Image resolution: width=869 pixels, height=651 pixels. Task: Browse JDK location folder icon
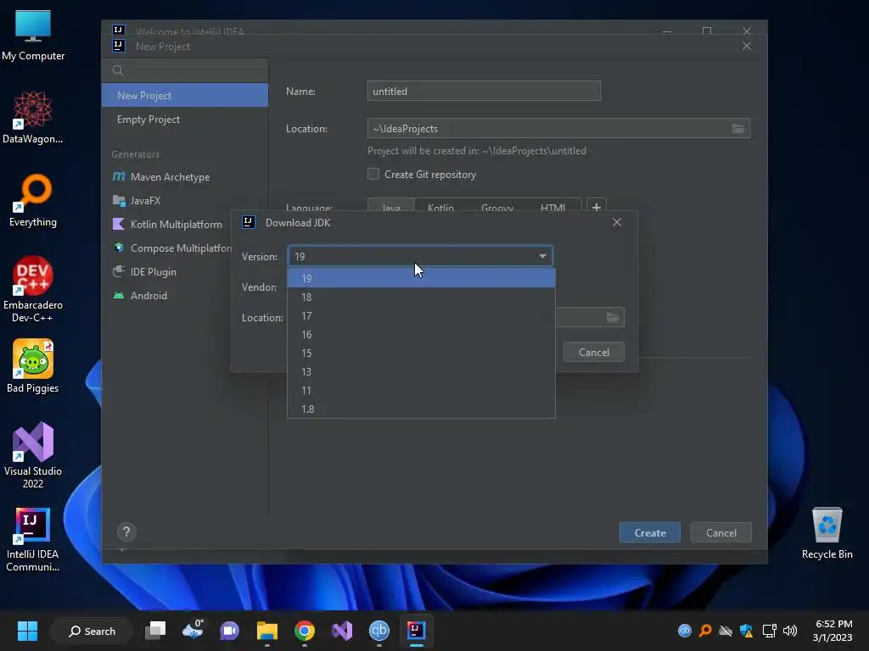pyautogui.click(x=613, y=317)
